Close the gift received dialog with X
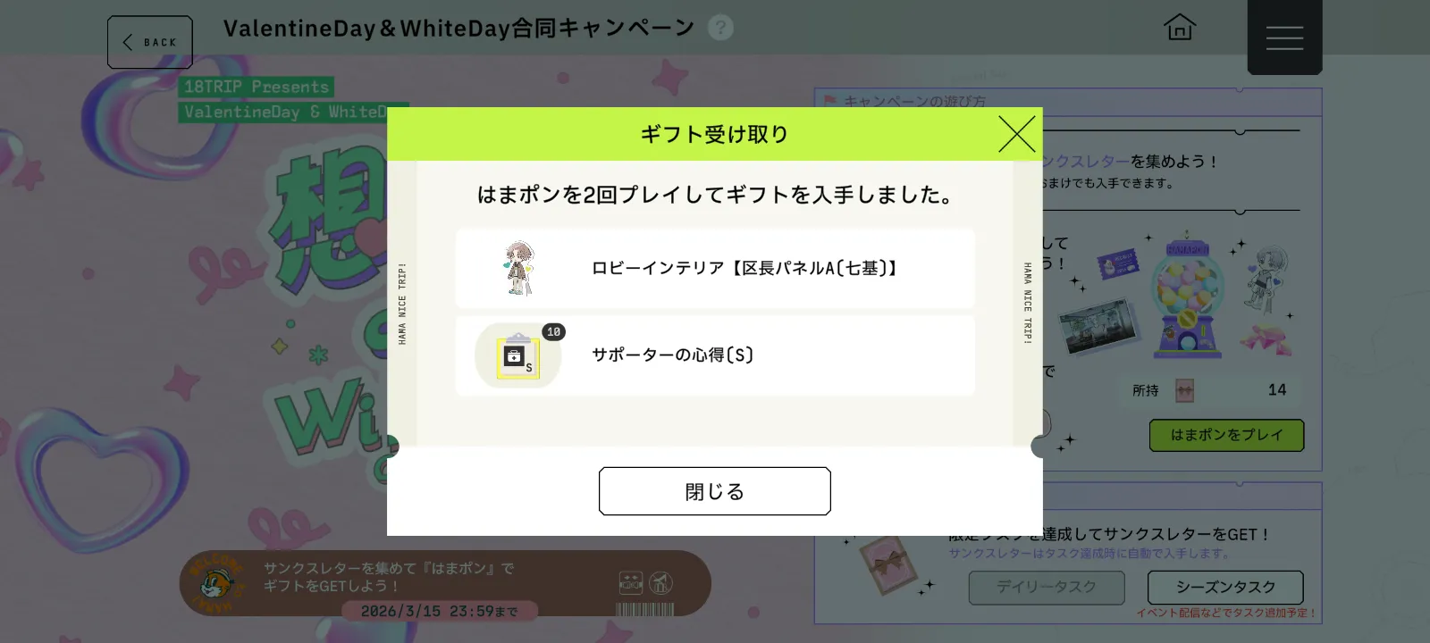 (x=1016, y=134)
